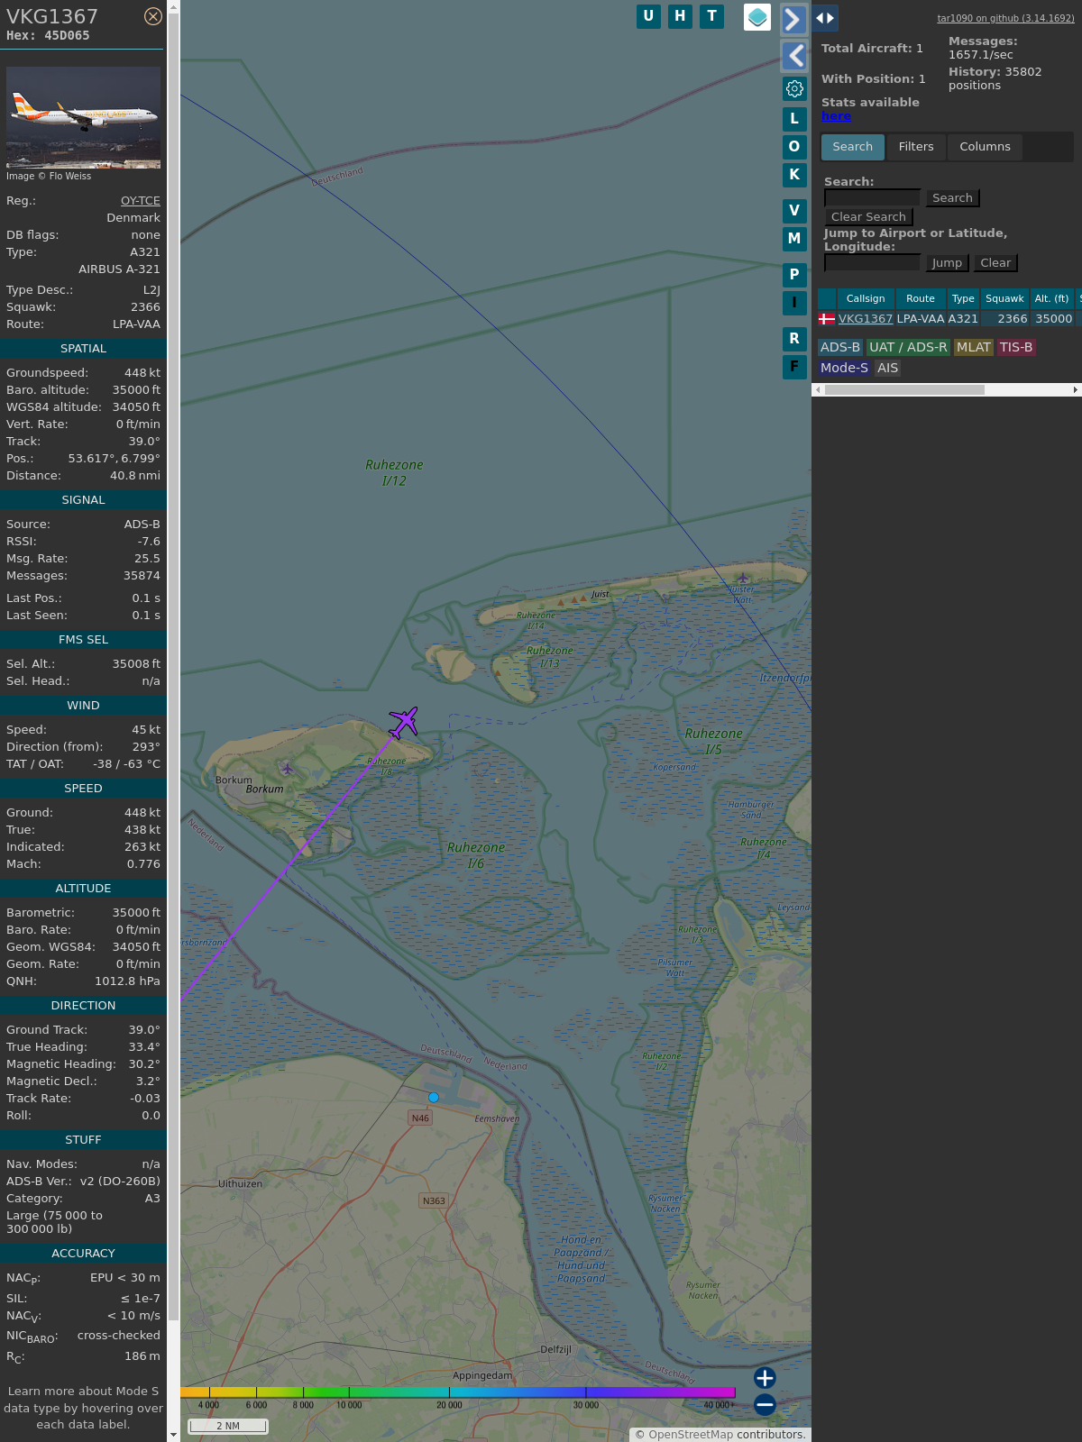The image size is (1082, 1442).
Task: Click the blue receiver location dot
Action: tap(434, 1098)
